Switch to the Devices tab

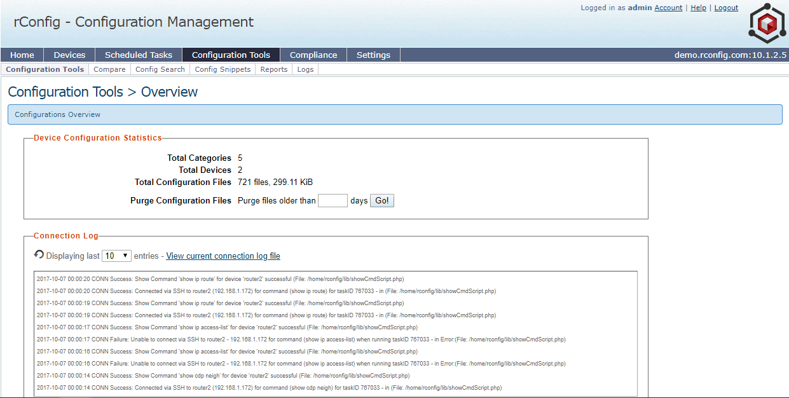tap(69, 55)
